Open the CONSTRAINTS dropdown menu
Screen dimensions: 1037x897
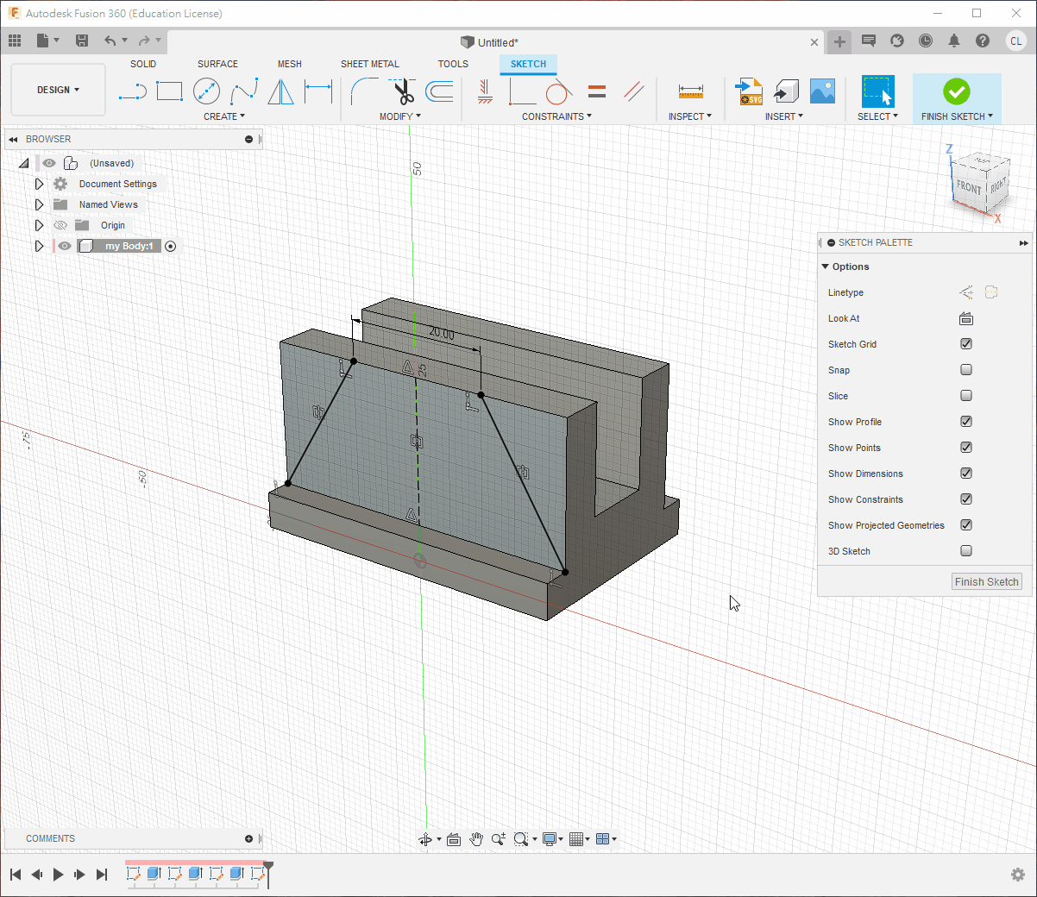click(x=556, y=116)
